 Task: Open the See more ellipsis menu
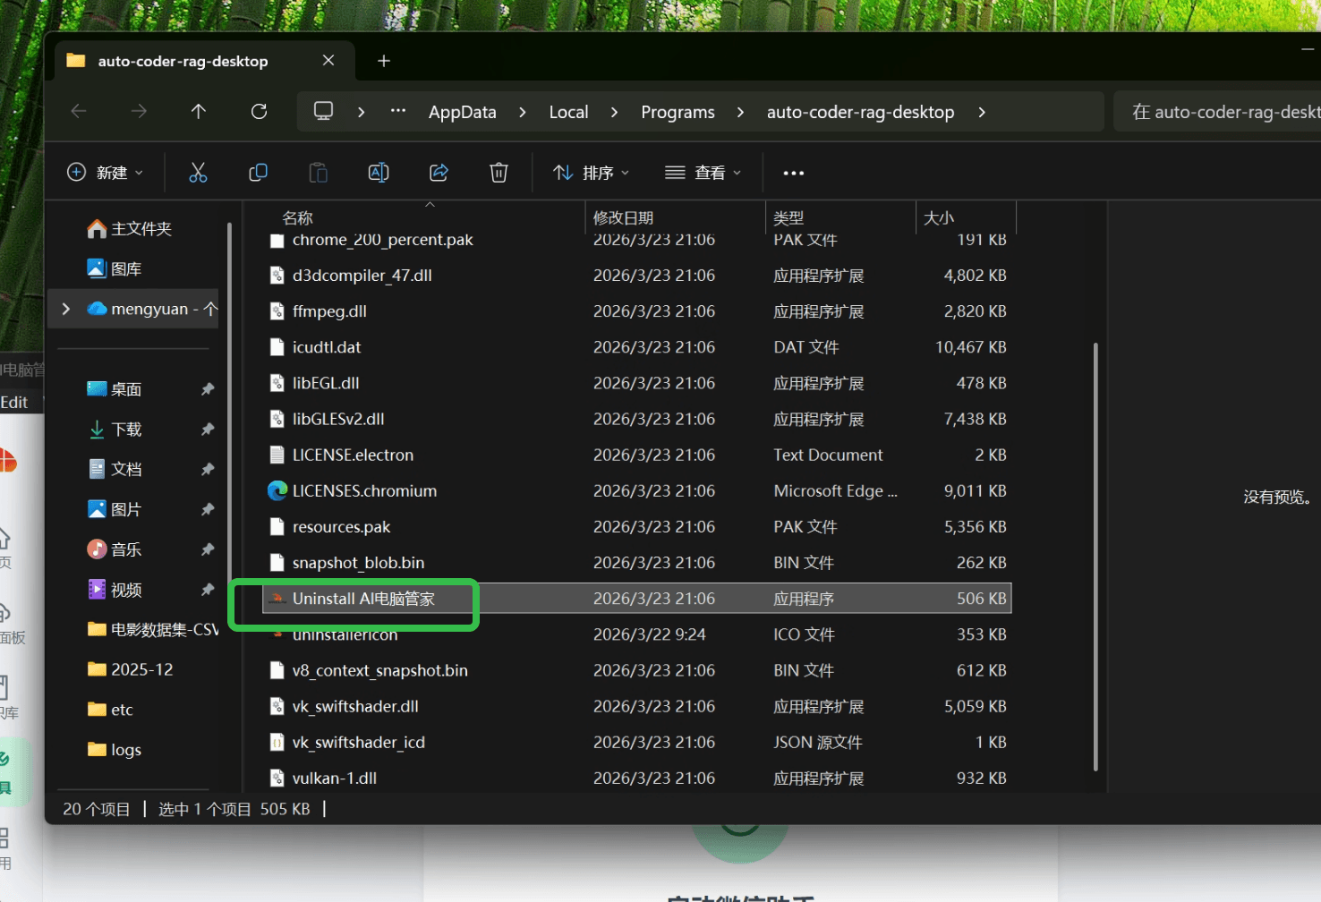793,173
